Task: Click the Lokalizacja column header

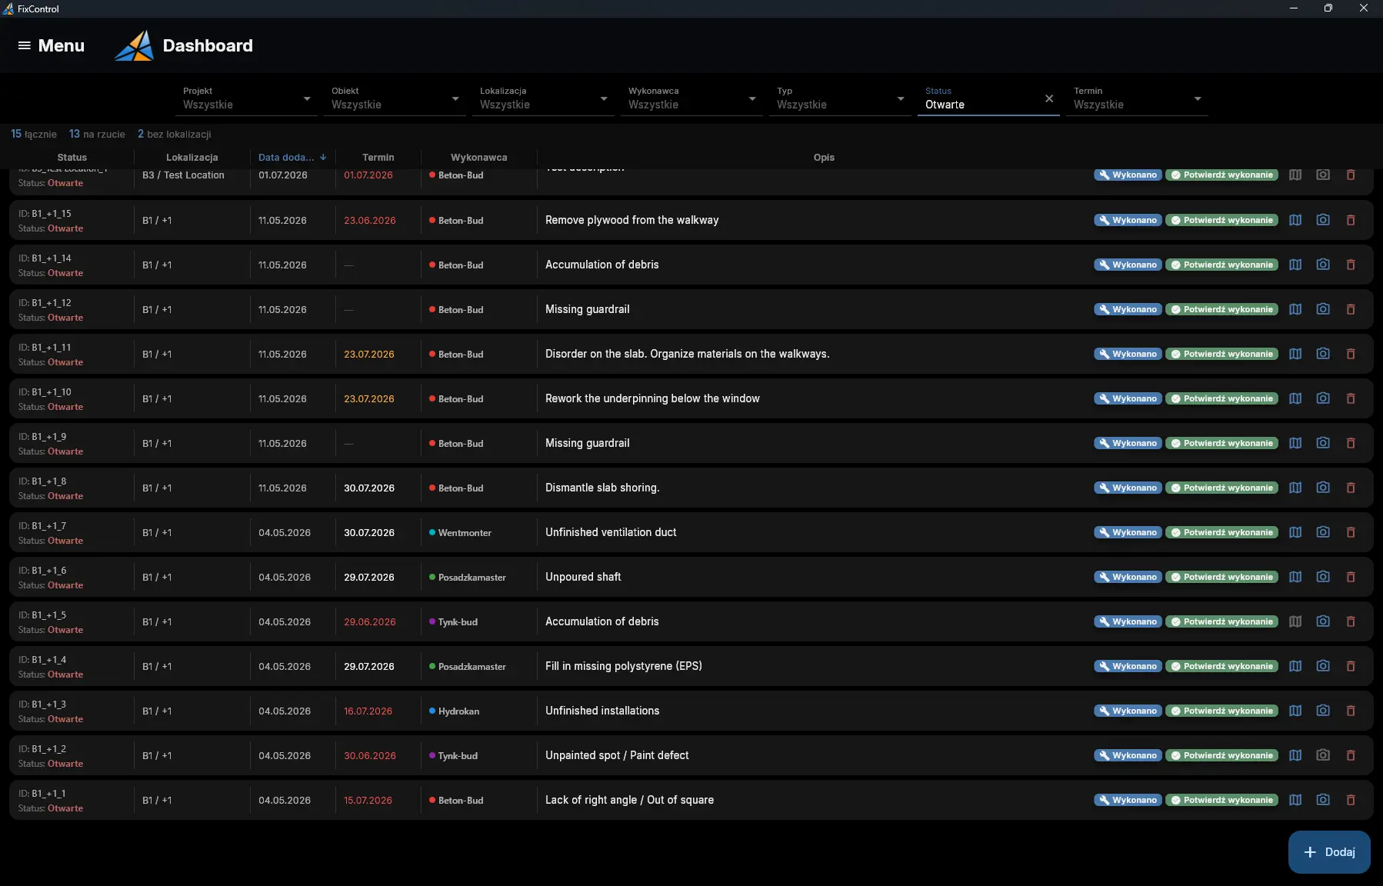Action: (x=192, y=157)
